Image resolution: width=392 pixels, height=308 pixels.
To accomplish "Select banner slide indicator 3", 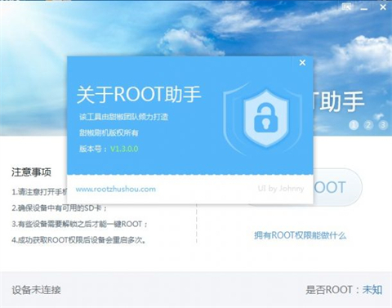I will pyautogui.click(x=383, y=125).
